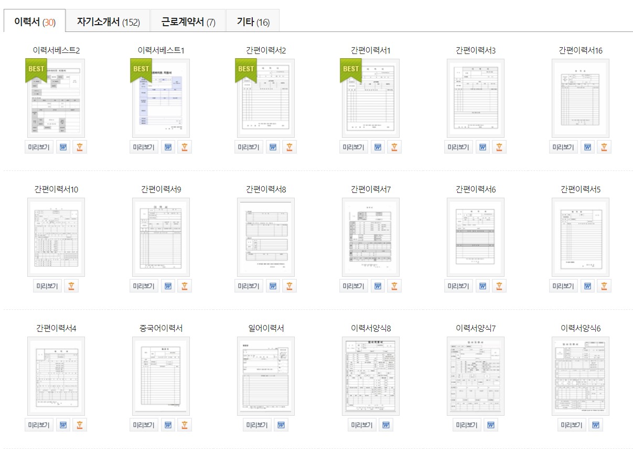633x453 pixels.
Task: Open the 간편이력서8 template thumbnail
Action: (x=266, y=237)
